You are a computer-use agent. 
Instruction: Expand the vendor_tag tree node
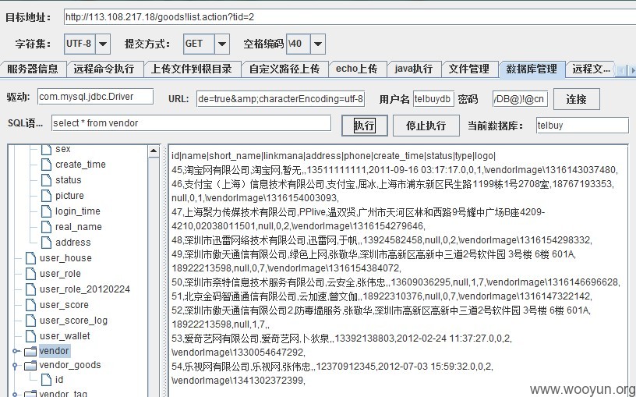[16, 394]
